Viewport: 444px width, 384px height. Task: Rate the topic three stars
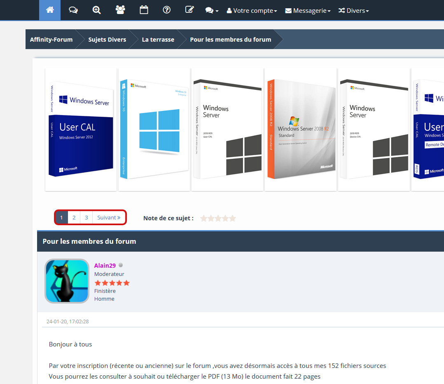click(218, 218)
